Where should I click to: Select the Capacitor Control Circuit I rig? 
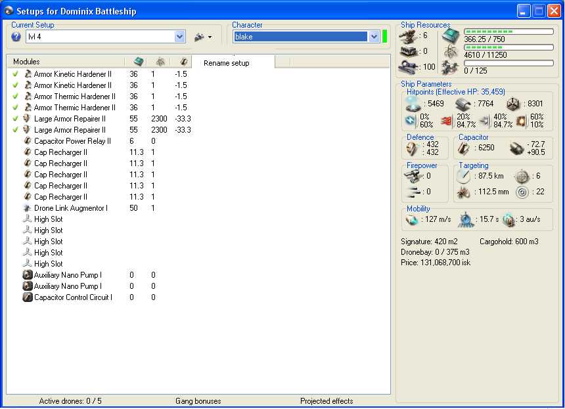click(x=73, y=297)
